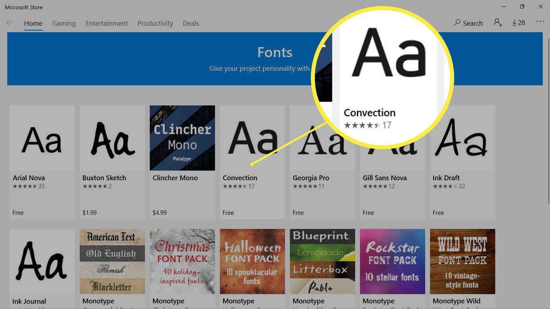The height and width of the screenshot is (309, 550).
Task: Open the Ink Draft font thumbnail
Action: [x=463, y=138]
